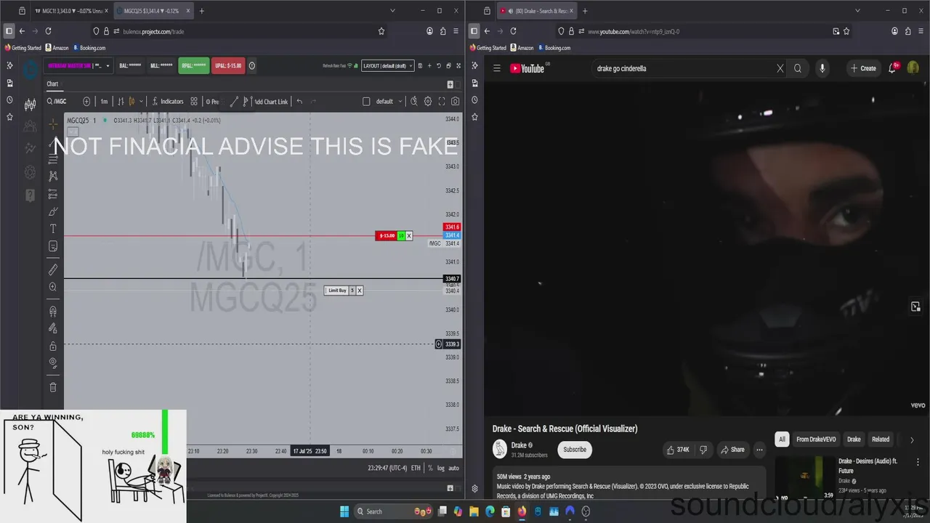Image resolution: width=930 pixels, height=523 pixels.
Task: Open chart settings gear in toolbar
Action: pyautogui.click(x=428, y=102)
